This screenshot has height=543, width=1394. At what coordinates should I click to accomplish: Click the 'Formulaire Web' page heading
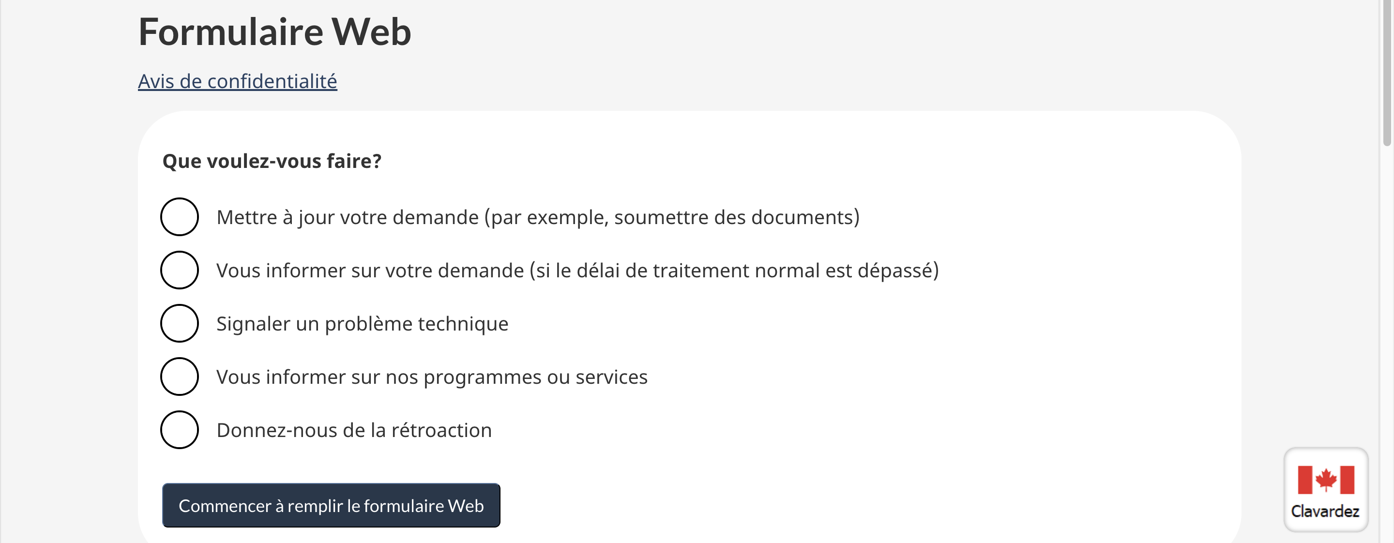(x=274, y=32)
